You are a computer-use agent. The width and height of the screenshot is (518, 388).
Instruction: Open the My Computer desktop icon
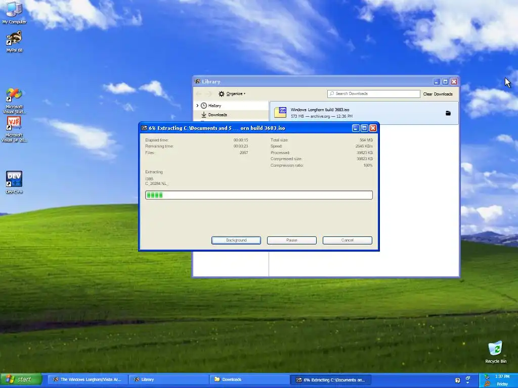click(14, 13)
